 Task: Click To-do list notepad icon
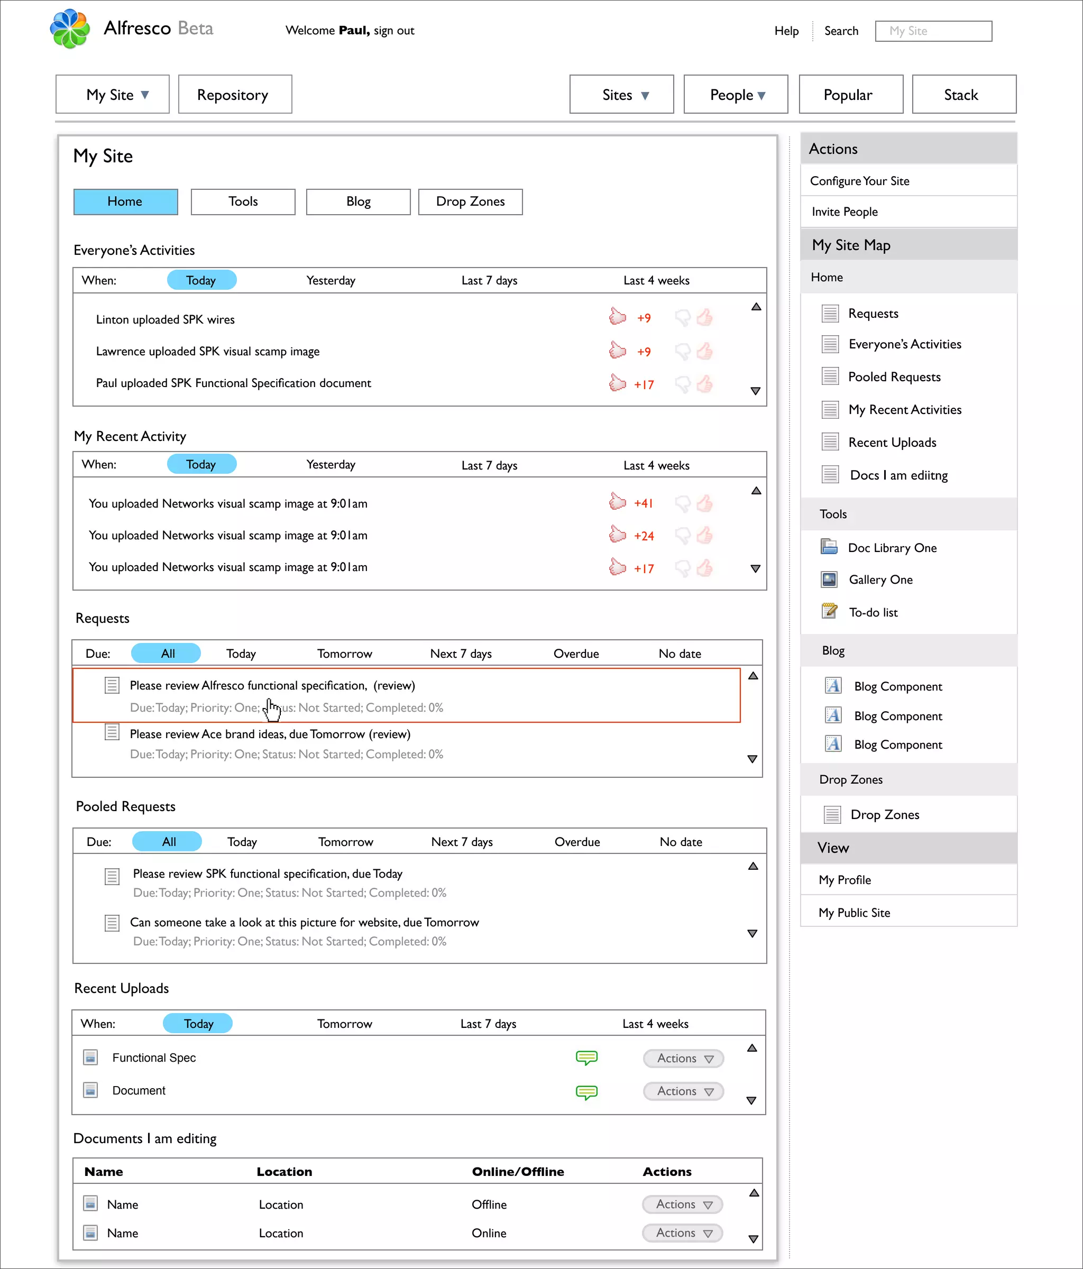coord(829,611)
